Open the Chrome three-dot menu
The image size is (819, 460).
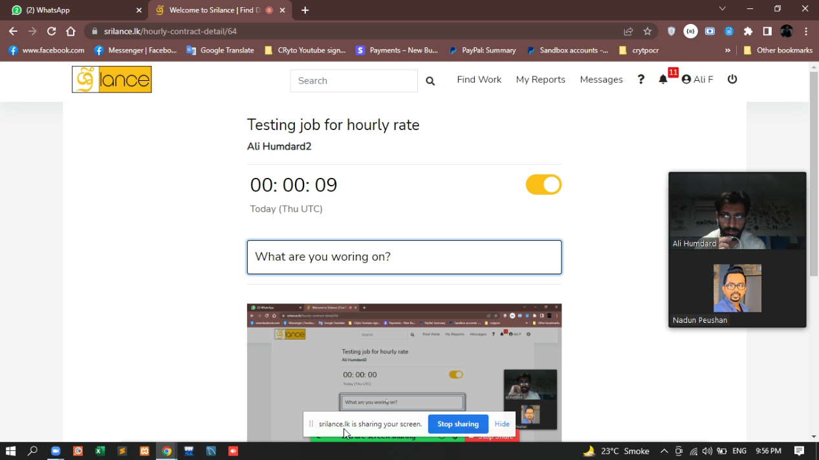click(806, 31)
